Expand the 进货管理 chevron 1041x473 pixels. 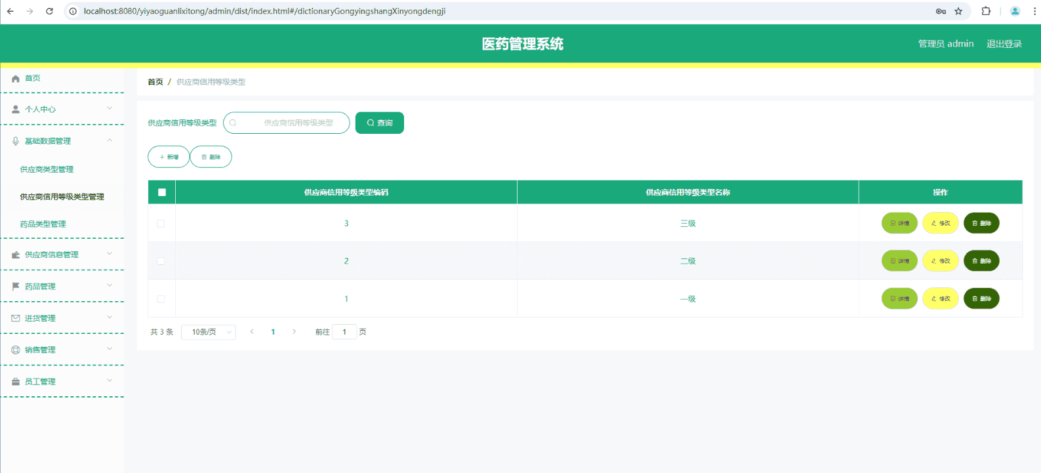click(110, 318)
